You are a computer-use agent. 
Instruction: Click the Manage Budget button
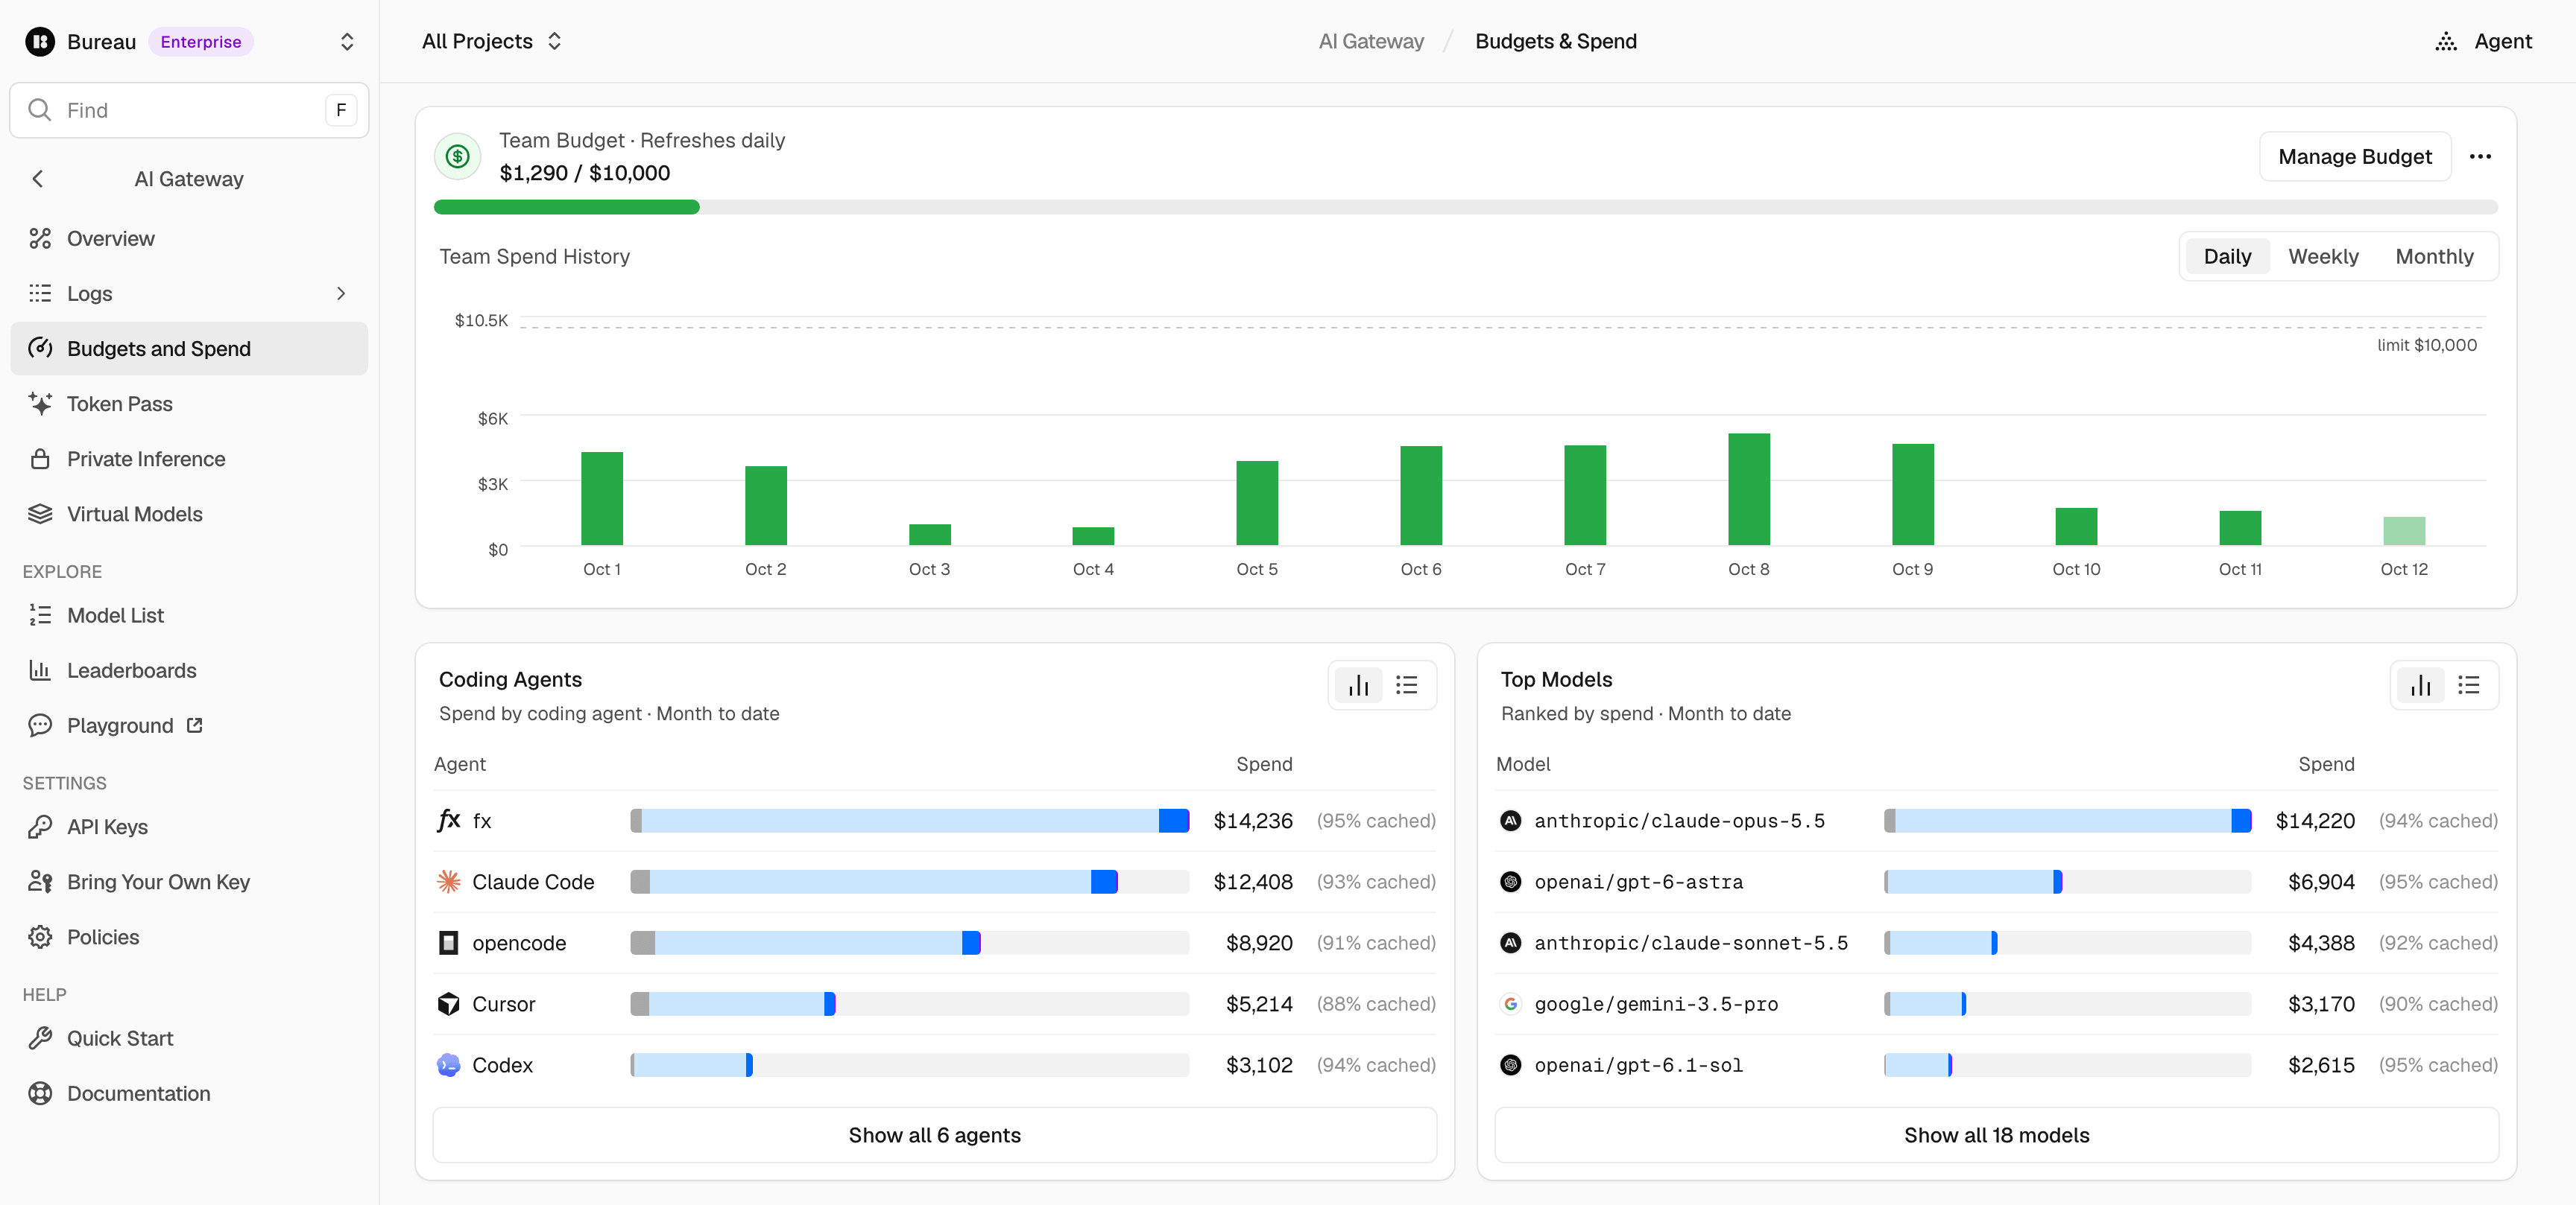point(2355,157)
